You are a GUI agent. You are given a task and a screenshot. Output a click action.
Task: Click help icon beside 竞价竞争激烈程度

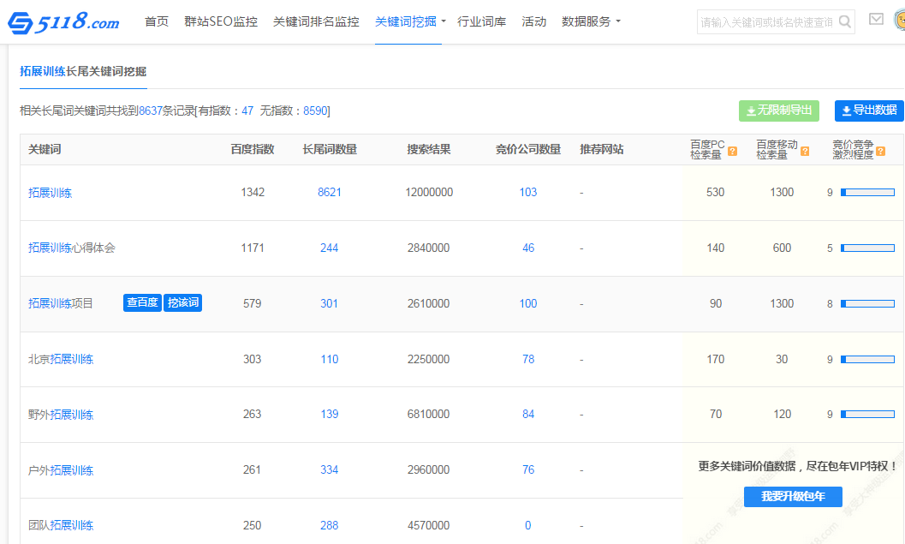click(880, 152)
